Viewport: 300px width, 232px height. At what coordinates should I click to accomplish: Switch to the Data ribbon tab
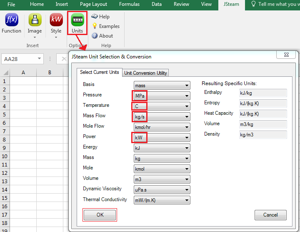point(157,4)
